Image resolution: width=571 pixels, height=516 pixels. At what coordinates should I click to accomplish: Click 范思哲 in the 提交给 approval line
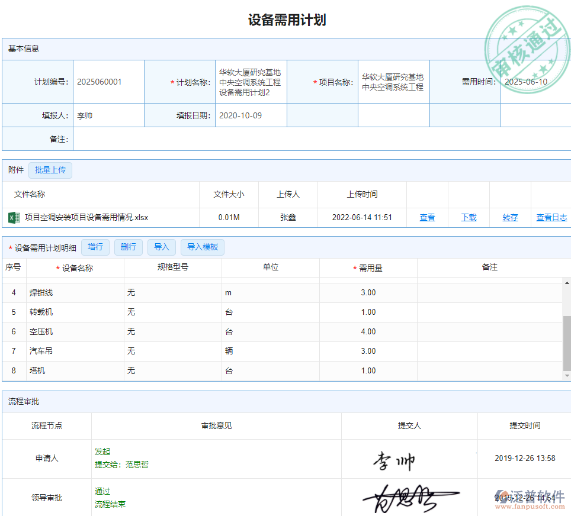137,465
